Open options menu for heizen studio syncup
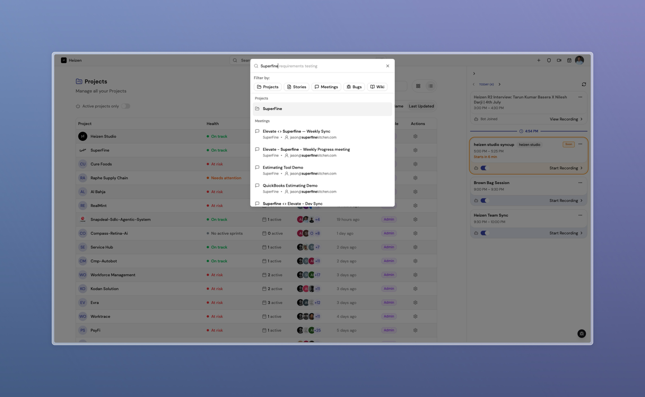 (x=580, y=144)
